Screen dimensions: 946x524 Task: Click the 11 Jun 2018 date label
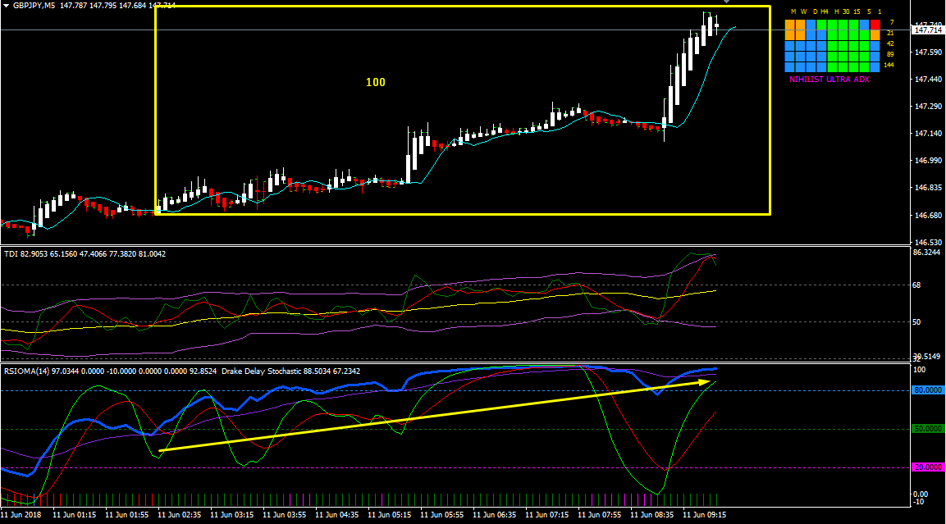[21, 515]
